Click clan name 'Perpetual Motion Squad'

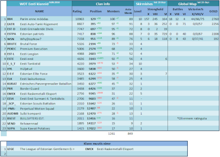tap(37, 109)
